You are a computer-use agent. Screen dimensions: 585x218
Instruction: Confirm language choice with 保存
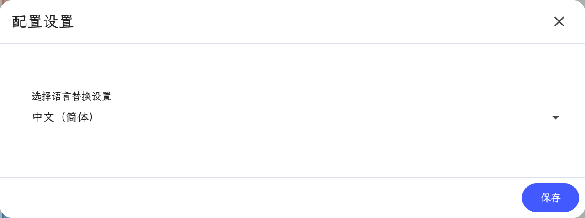550,198
